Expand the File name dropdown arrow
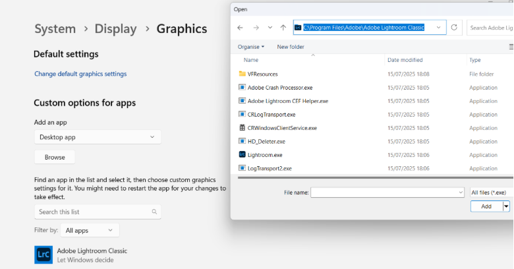Viewport: 514px width, 269px height. [461, 193]
